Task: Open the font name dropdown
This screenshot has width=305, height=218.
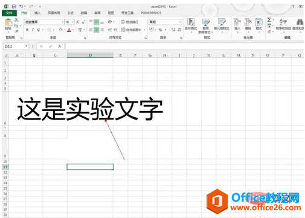Action: click(x=62, y=22)
